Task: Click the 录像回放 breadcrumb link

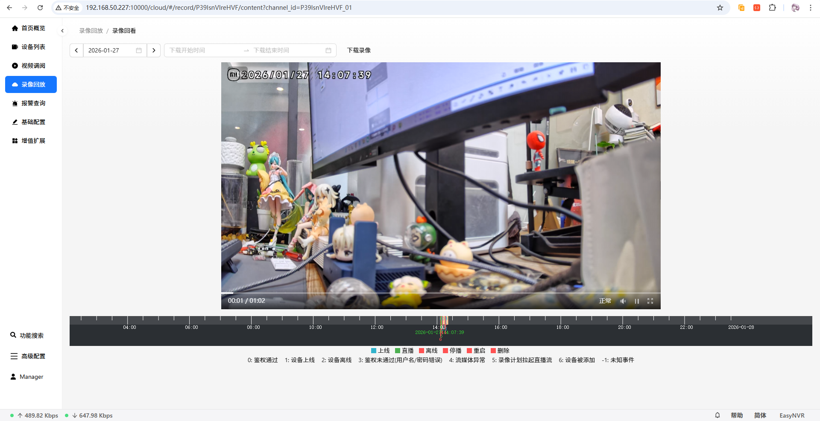Action: (91, 31)
